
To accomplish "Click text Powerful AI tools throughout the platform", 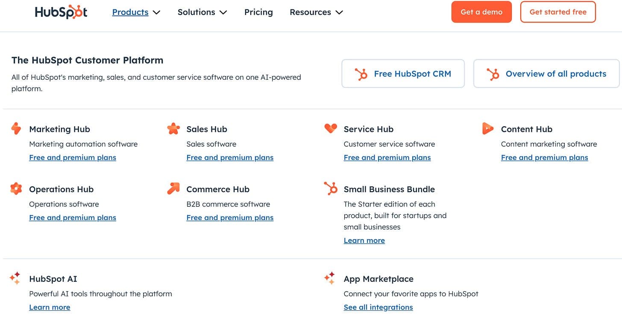I will click(100, 294).
